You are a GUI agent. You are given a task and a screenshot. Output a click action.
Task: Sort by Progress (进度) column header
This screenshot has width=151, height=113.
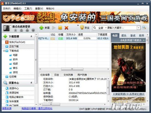(87, 35)
